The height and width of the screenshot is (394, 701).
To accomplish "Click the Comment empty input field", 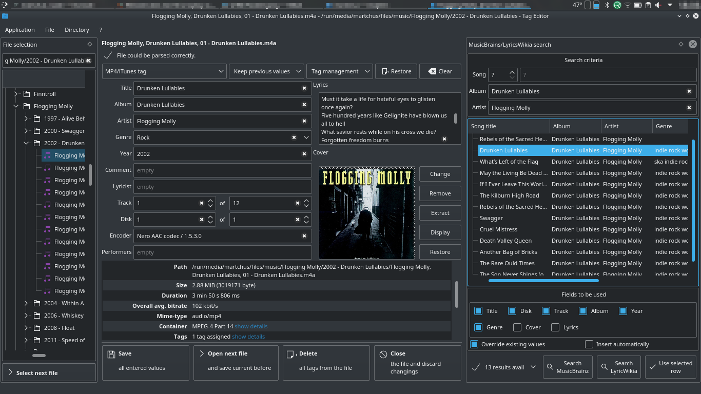I will pos(223,170).
